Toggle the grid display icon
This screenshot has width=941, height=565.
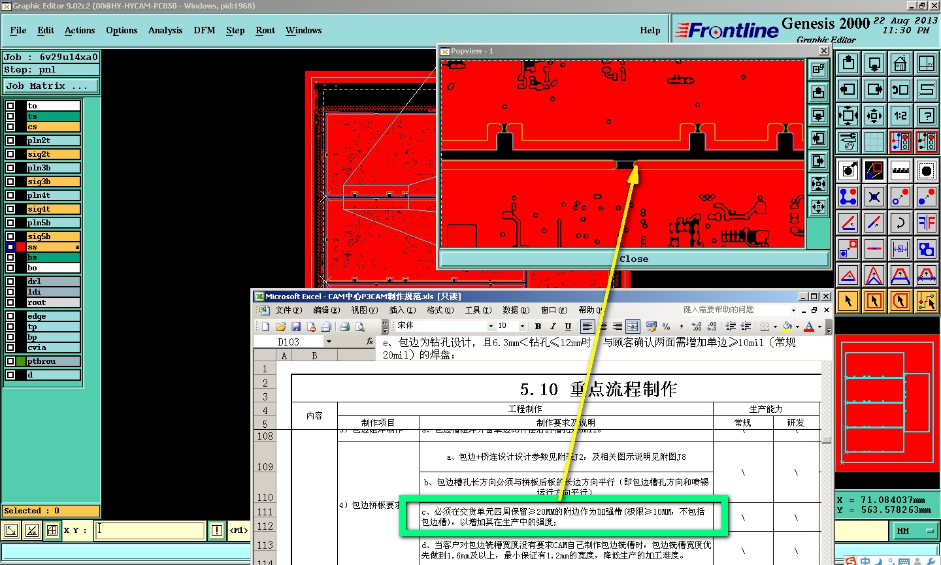pos(874,141)
